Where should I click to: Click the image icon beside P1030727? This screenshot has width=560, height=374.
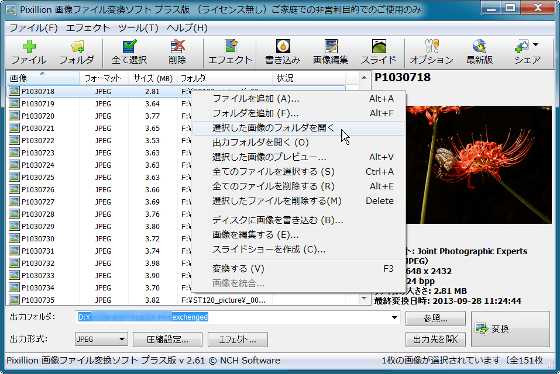point(14,202)
